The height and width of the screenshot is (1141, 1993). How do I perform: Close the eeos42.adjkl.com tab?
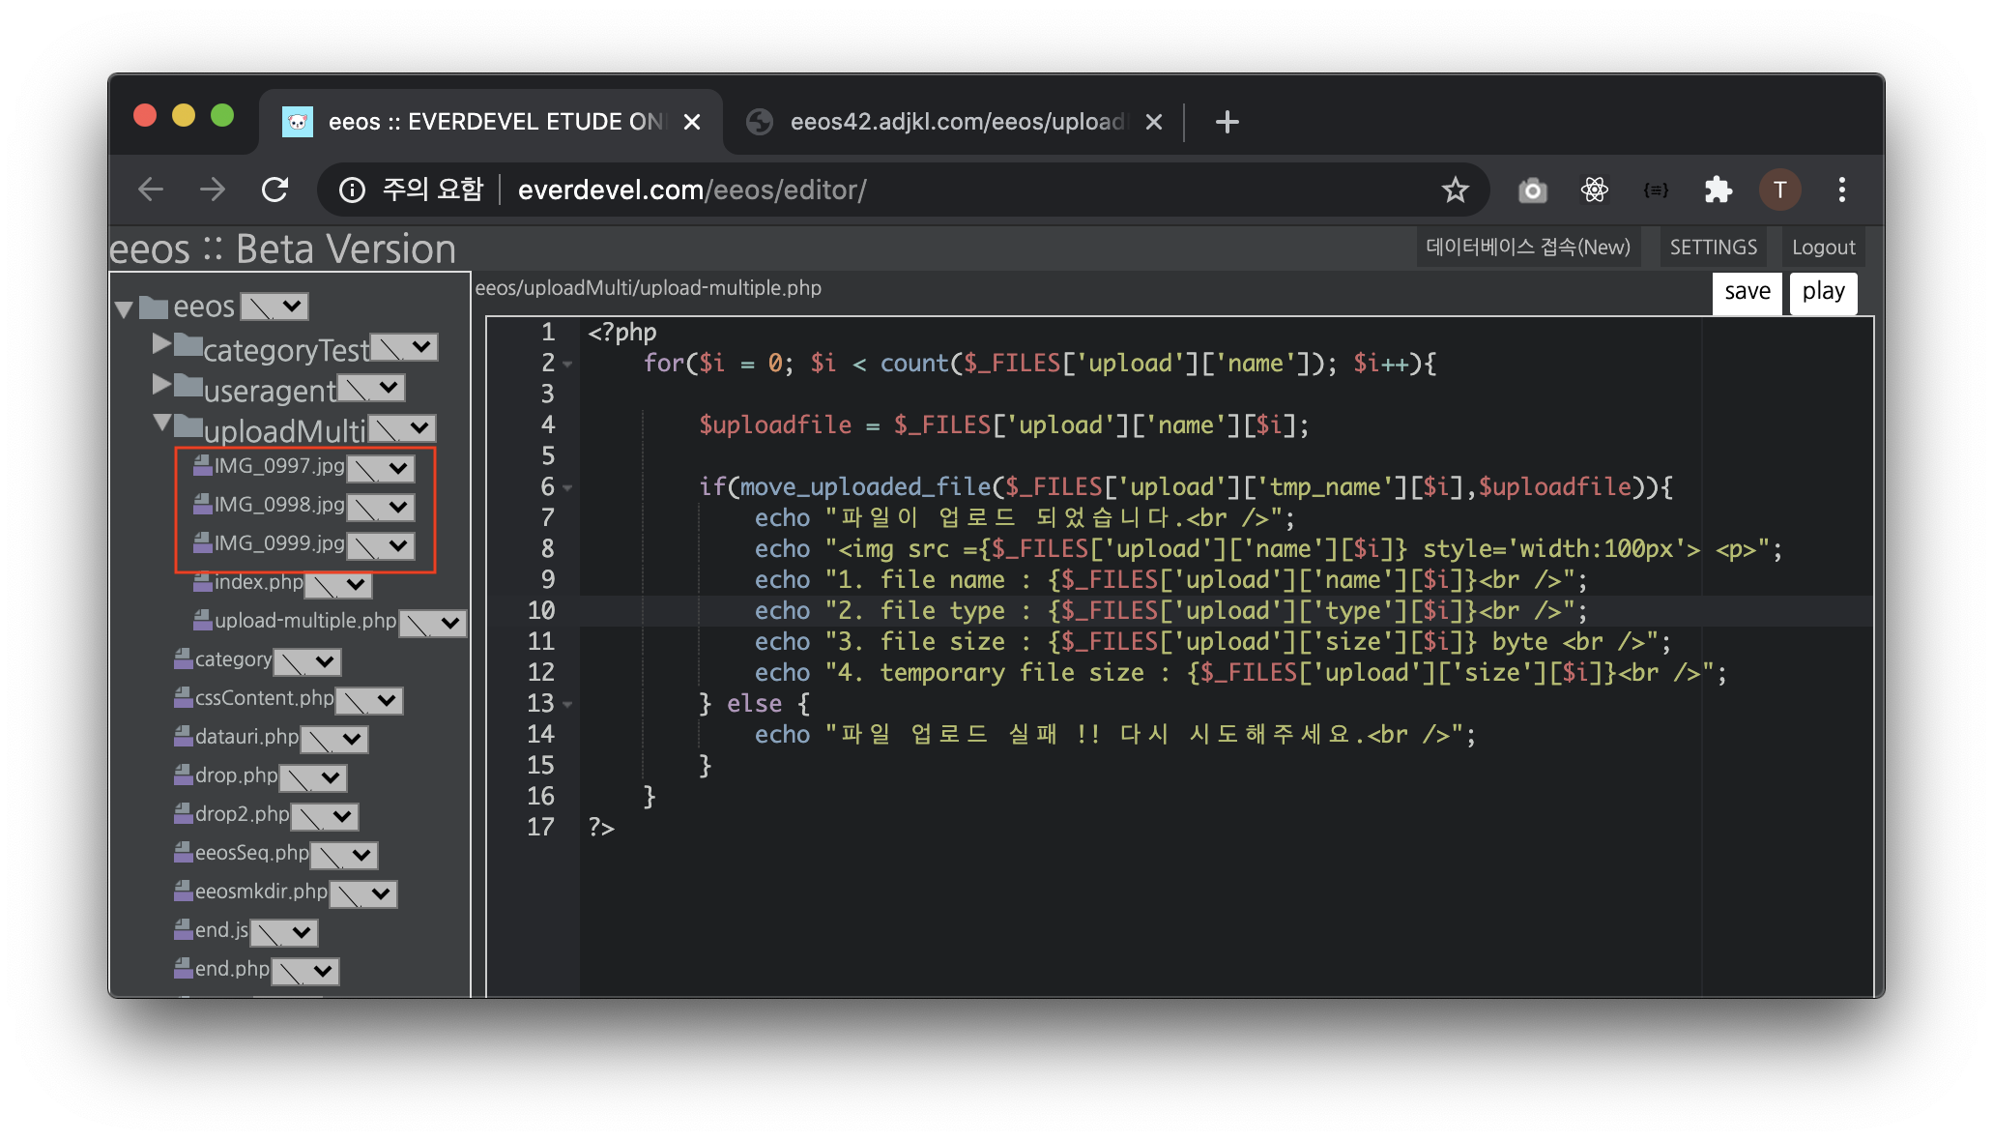pyautogui.click(x=1154, y=122)
